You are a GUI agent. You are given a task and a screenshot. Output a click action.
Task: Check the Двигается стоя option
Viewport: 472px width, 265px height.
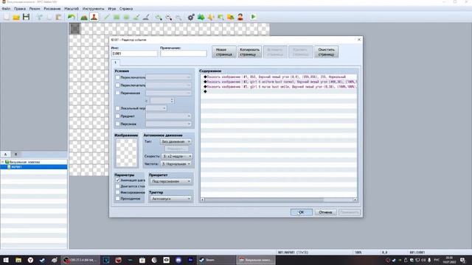[x=118, y=186]
